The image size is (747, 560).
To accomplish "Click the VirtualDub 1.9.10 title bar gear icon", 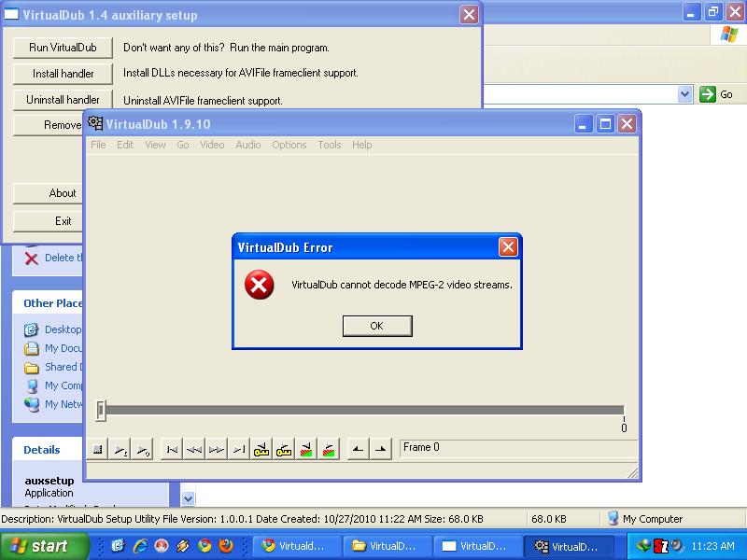I will [95, 123].
